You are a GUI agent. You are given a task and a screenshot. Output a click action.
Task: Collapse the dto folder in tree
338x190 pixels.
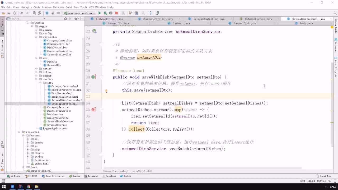click(36, 58)
